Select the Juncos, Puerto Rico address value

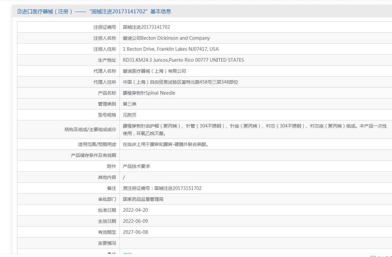183,60
